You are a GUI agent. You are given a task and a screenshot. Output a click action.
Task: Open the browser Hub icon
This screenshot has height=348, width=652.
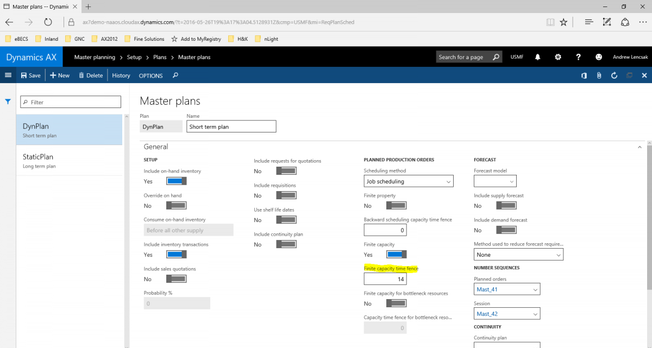pyautogui.click(x=589, y=22)
